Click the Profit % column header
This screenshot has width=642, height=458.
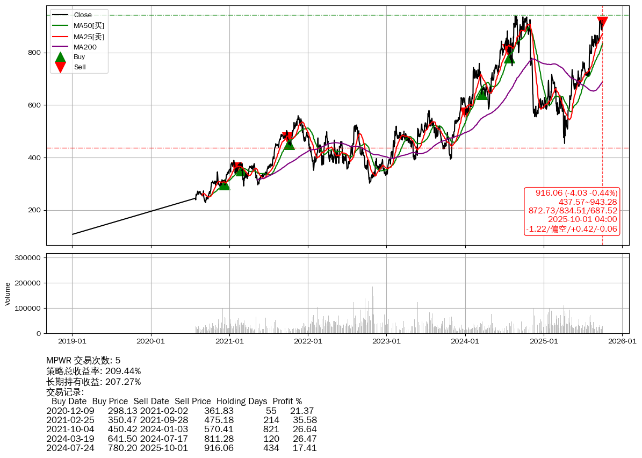coord(287,401)
